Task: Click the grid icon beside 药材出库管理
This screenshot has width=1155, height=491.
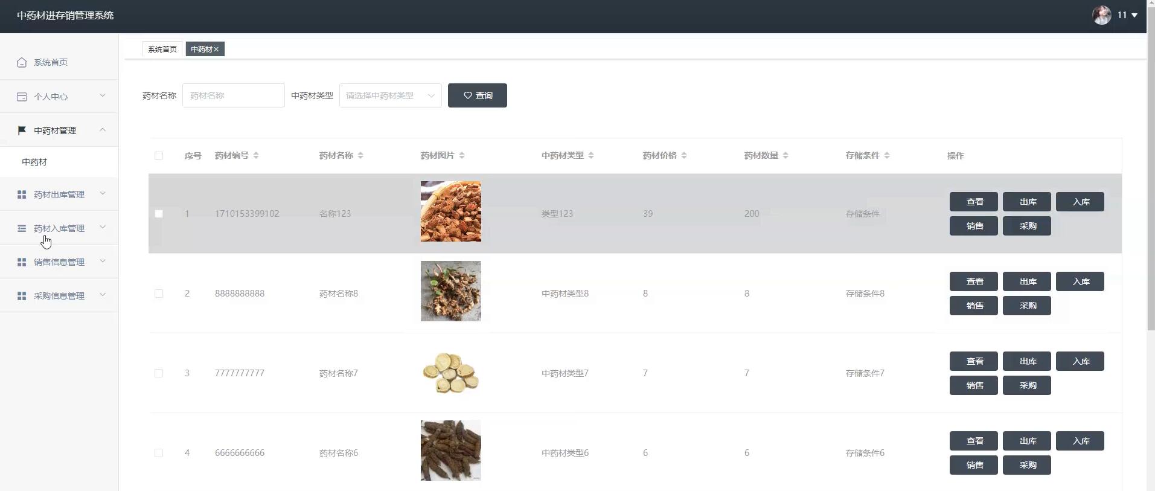Action: [22, 194]
